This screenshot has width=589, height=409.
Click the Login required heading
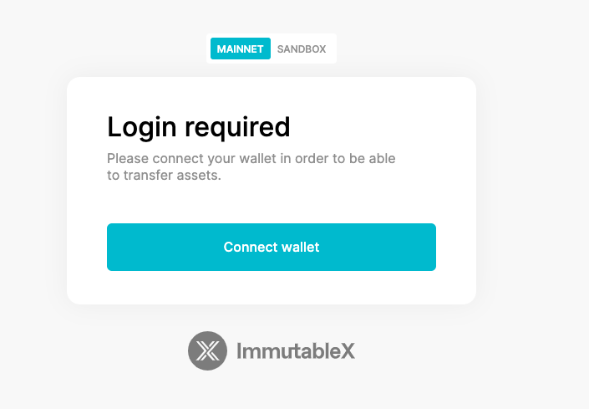tap(199, 128)
